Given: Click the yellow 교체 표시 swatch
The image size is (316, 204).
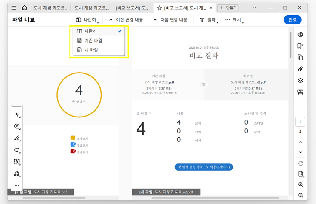Looking at the screenshot, I should click(x=73, y=138).
